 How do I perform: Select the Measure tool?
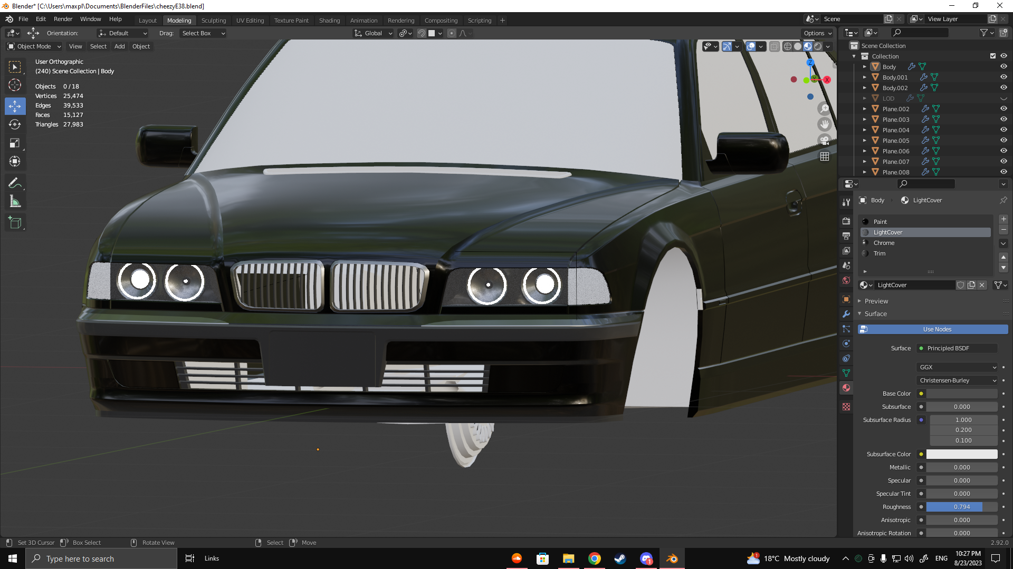pos(15,202)
